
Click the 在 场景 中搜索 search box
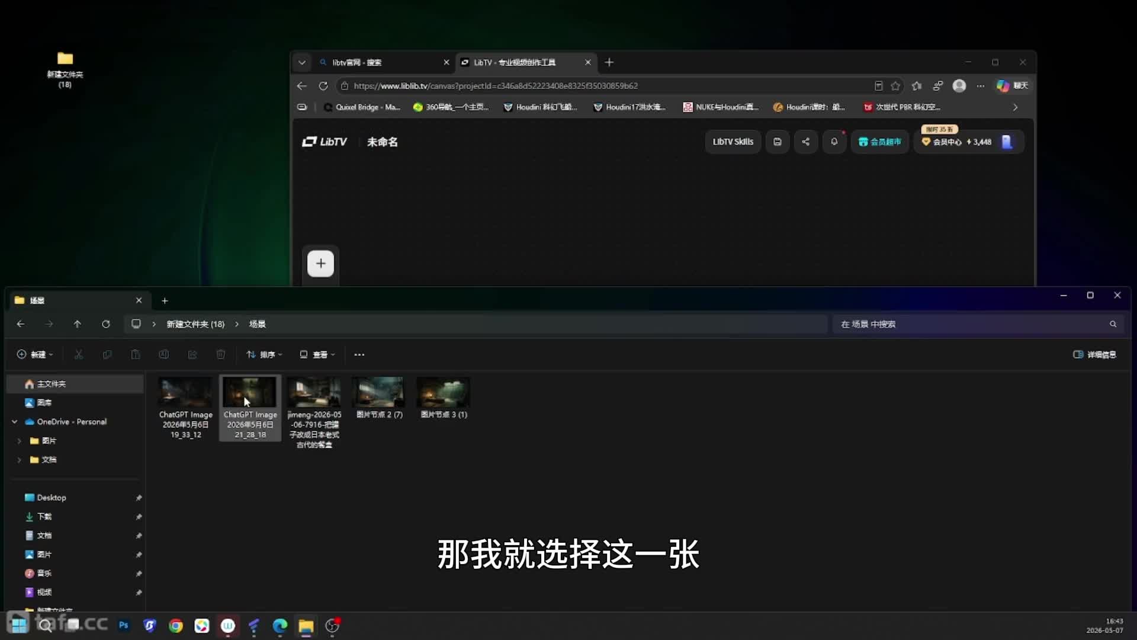[978, 324]
